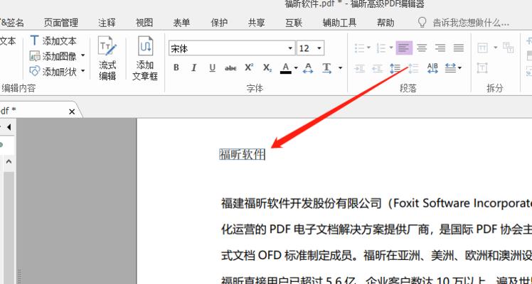
Task: Click the 福昕软件 title text box
Action: tap(243, 154)
